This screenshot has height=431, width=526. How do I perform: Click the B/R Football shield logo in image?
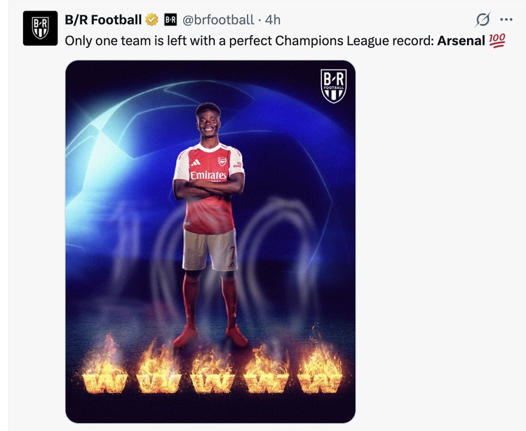click(333, 86)
